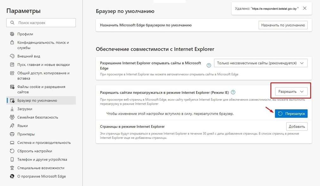Click the Appearance palette icon

[12, 56]
